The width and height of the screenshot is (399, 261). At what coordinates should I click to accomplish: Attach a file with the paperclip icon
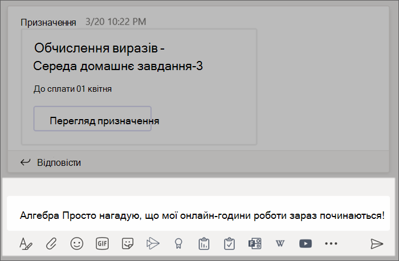(51, 244)
